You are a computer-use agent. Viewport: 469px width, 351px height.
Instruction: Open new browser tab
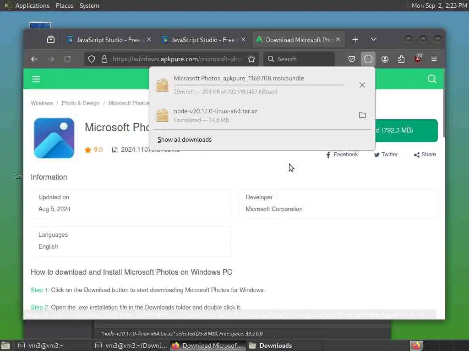(x=355, y=40)
